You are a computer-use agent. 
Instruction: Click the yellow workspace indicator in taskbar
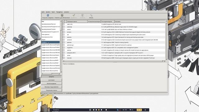[x=99, y=110]
